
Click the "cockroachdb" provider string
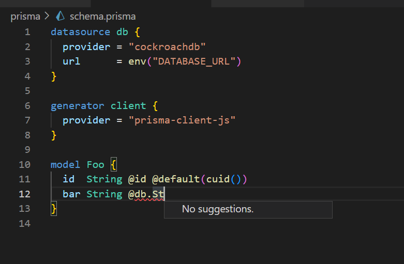point(167,47)
